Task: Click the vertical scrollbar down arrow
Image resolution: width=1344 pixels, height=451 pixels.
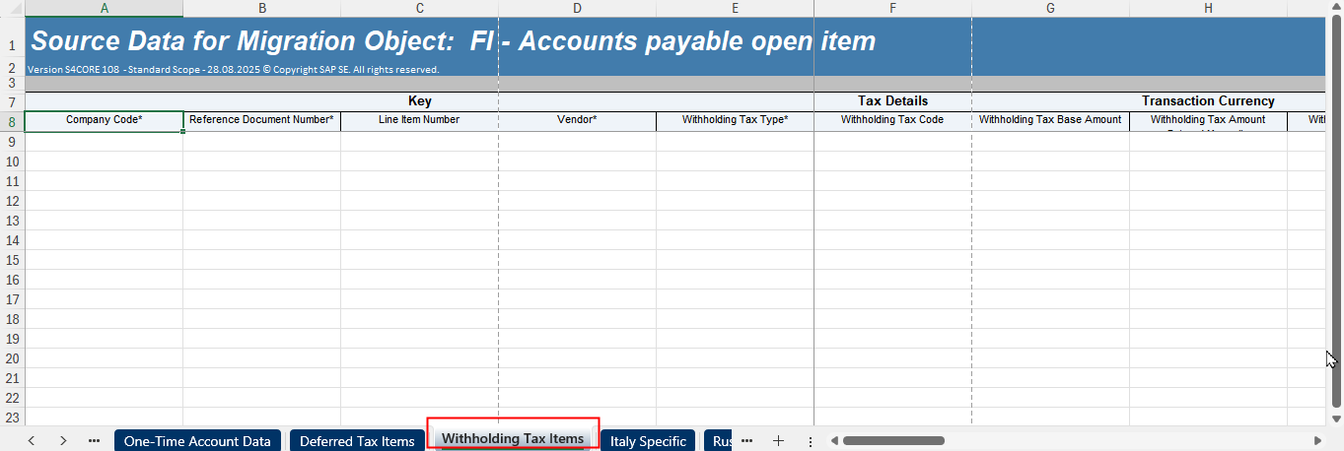Action: pyautogui.click(x=1336, y=418)
